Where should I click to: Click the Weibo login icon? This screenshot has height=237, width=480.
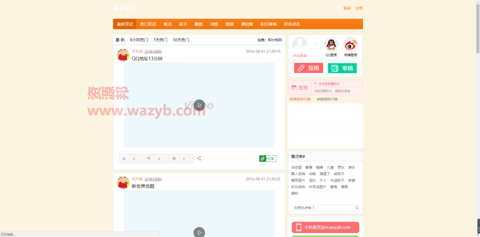(350, 44)
